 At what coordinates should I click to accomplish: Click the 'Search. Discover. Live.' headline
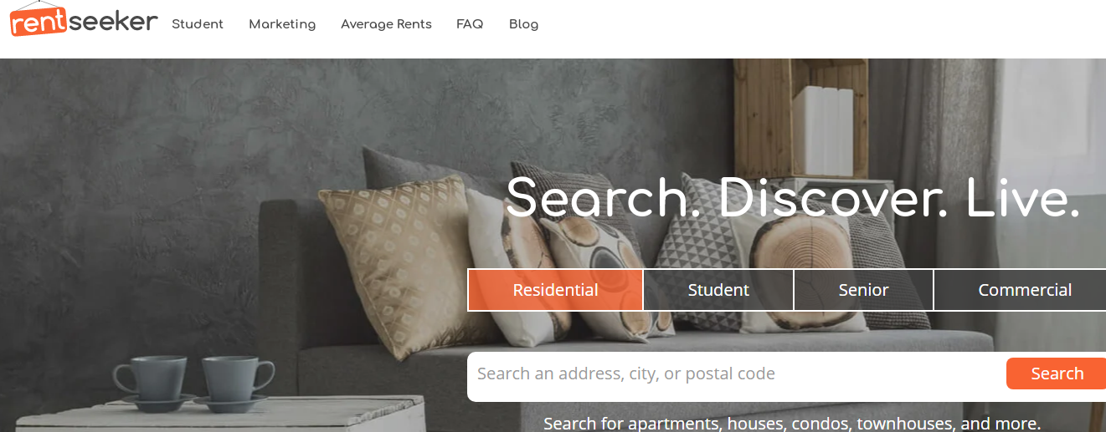tap(792, 198)
